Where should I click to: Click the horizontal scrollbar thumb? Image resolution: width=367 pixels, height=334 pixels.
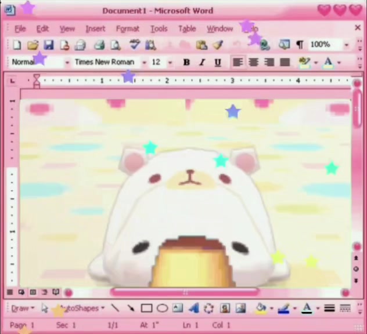[185, 292]
